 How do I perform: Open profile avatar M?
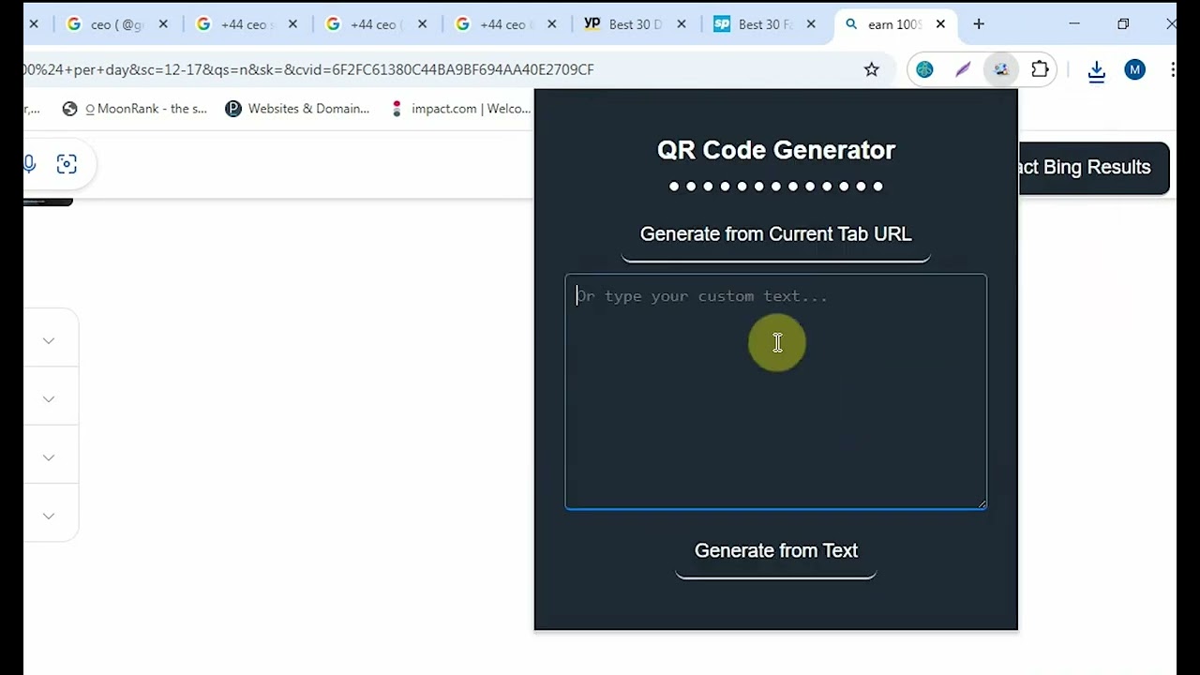1134,69
